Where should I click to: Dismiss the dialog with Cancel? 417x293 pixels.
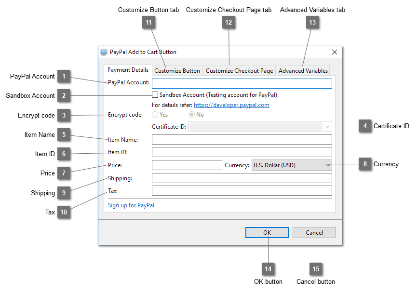click(x=314, y=233)
